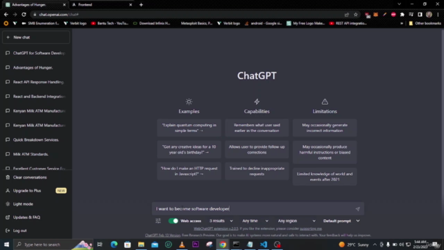
Task: Click the share page icon in address bar
Action: (347, 15)
